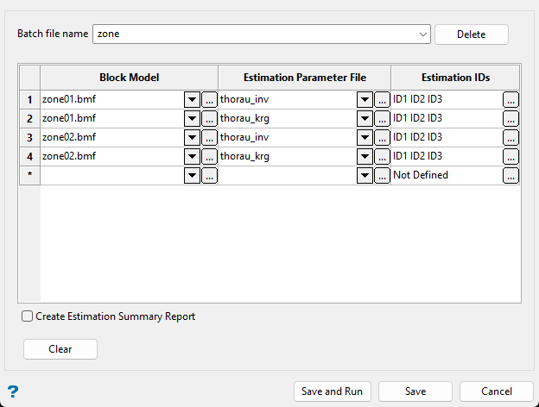
Task: Expand Block Model dropdown in row 2
Action: pos(192,118)
